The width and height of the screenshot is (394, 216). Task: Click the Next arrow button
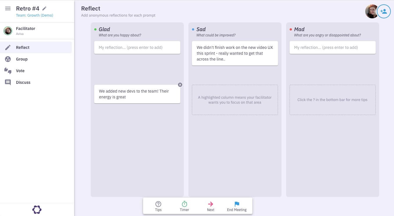tap(211, 206)
